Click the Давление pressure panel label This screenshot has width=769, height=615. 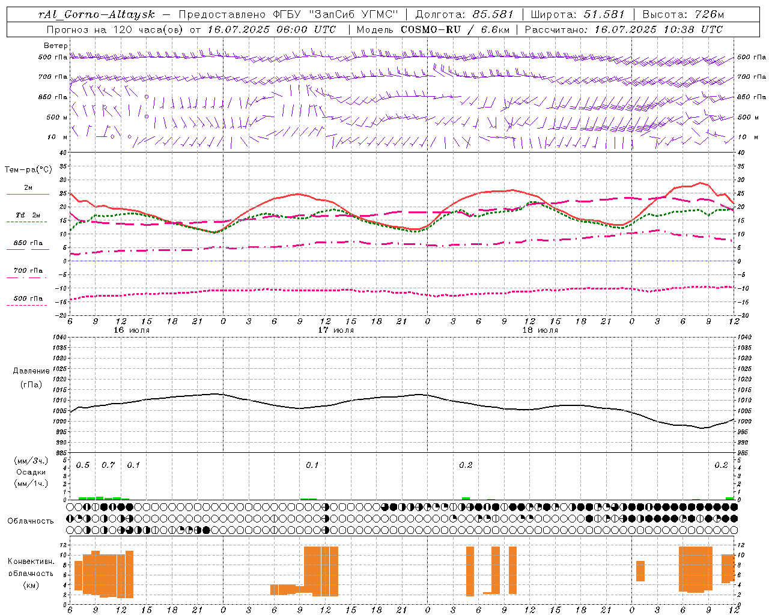click(x=31, y=371)
